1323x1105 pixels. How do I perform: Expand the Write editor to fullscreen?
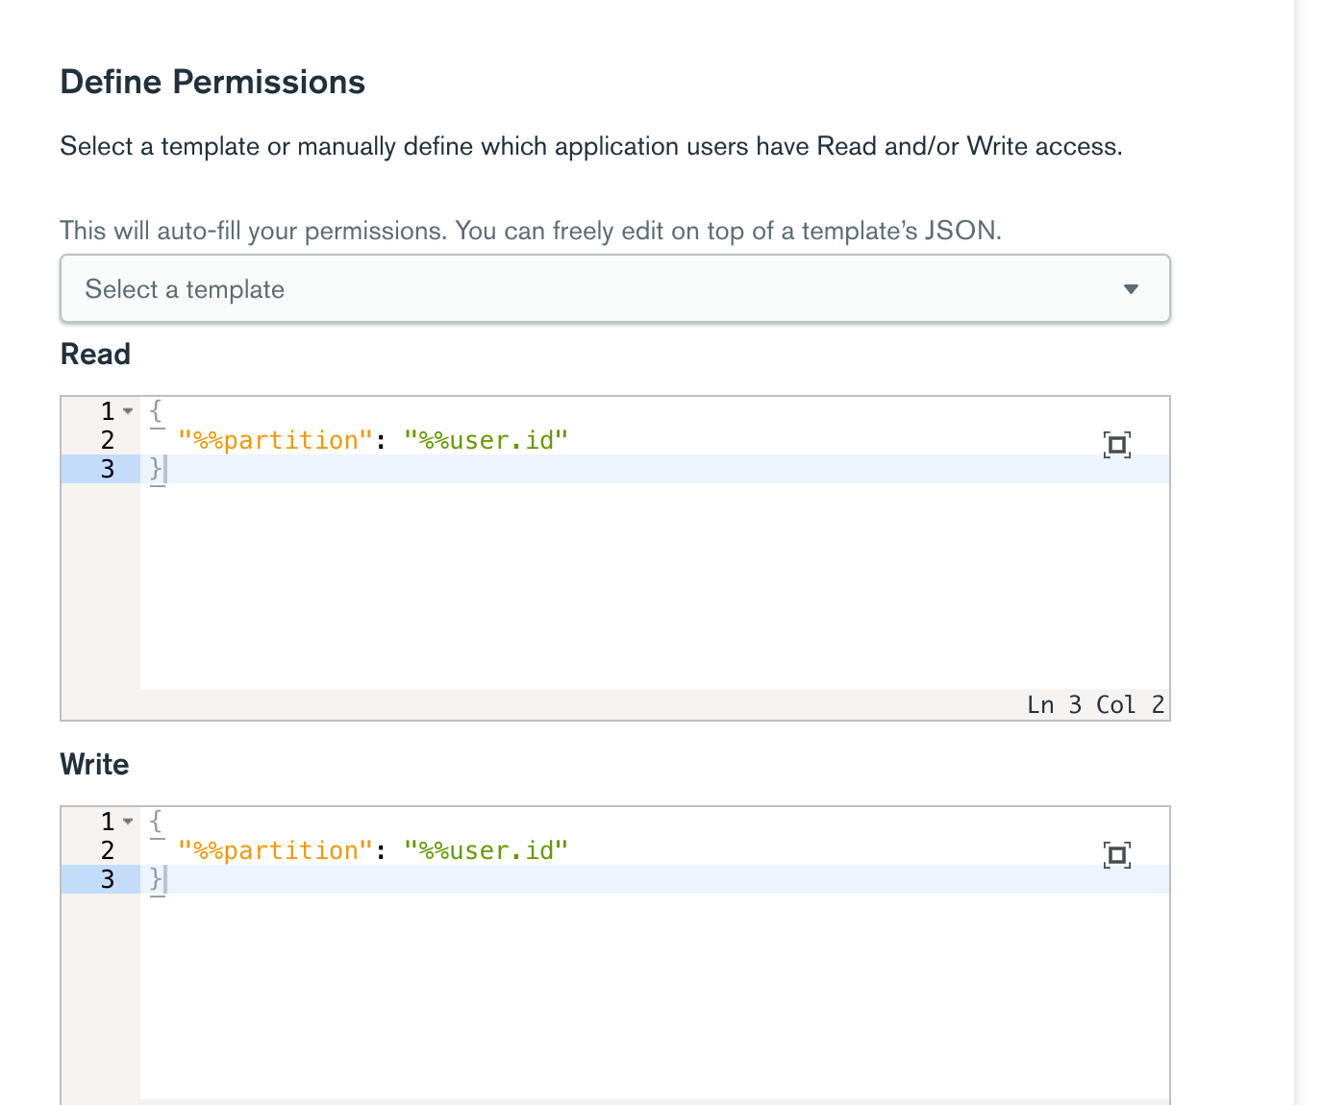point(1116,854)
